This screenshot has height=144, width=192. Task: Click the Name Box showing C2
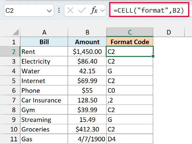[29, 10]
